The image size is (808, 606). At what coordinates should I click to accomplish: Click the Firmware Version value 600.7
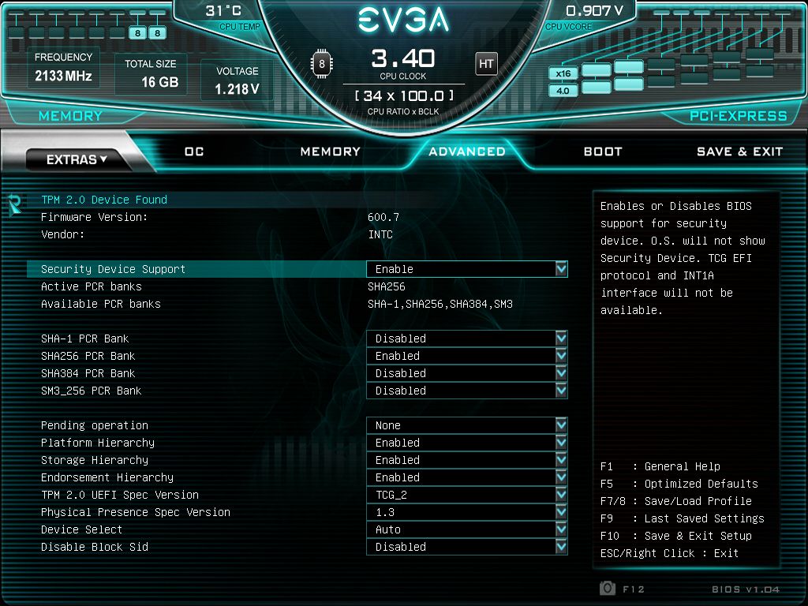(383, 217)
